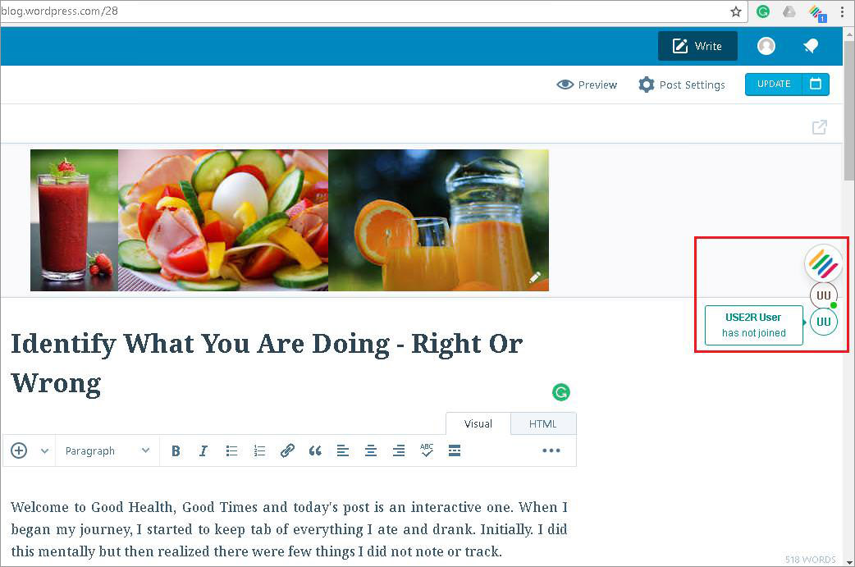Screen dimensions: 855x567
Task: Open Post Settings gear
Action: click(x=682, y=85)
